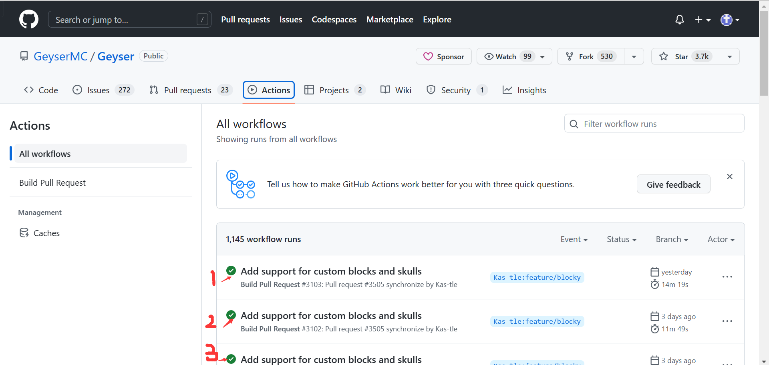Open Codespaces in top navigation
The width and height of the screenshot is (769, 365).
click(334, 20)
